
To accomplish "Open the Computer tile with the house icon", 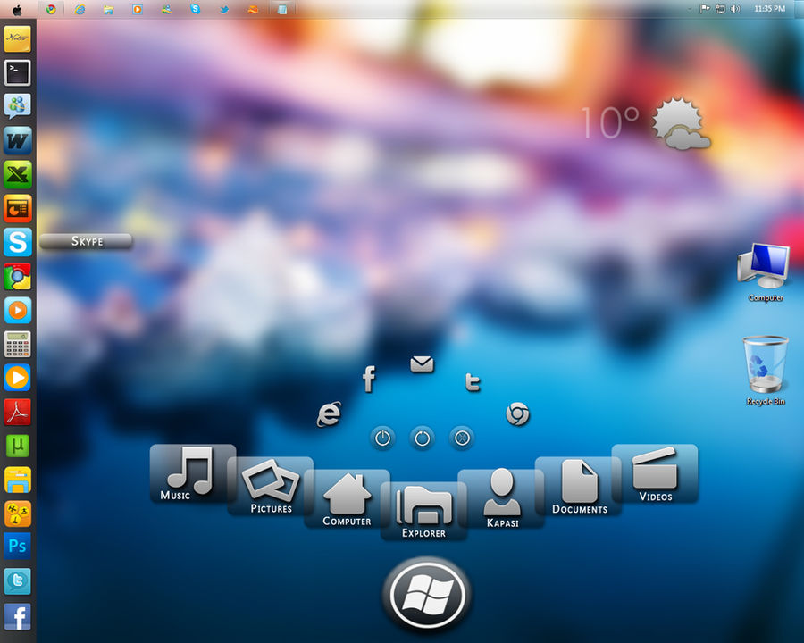I will tap(348, 499).
